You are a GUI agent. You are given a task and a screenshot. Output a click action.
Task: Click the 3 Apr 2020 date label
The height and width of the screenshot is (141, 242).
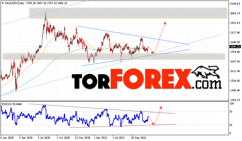(26, 137)
